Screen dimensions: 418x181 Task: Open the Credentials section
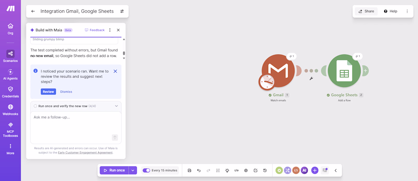[x=10, y=92]
